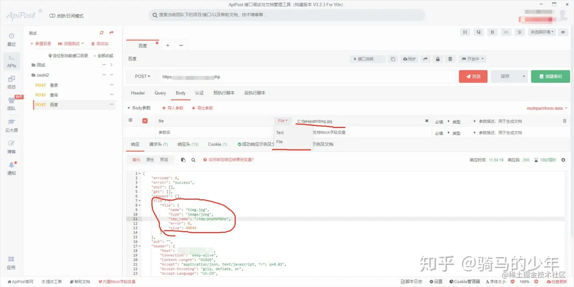
Task: Open the 云大使 sidebar icon
Action: [12, 125]
